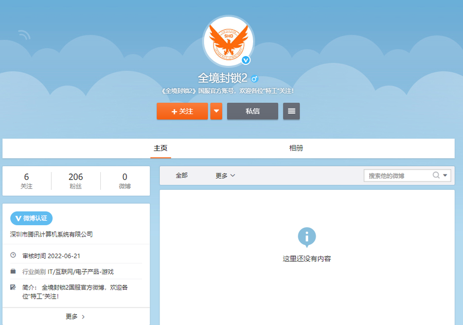Click the clock icon next to 审核时间
The height and width of the screenshot is (325, 463).
click(x=12, y=255)
